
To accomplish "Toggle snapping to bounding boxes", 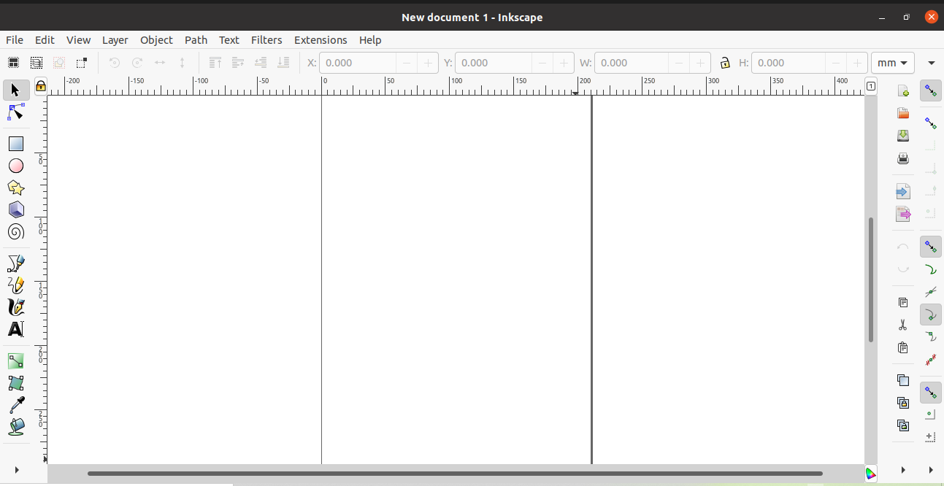I will point(931,123).
